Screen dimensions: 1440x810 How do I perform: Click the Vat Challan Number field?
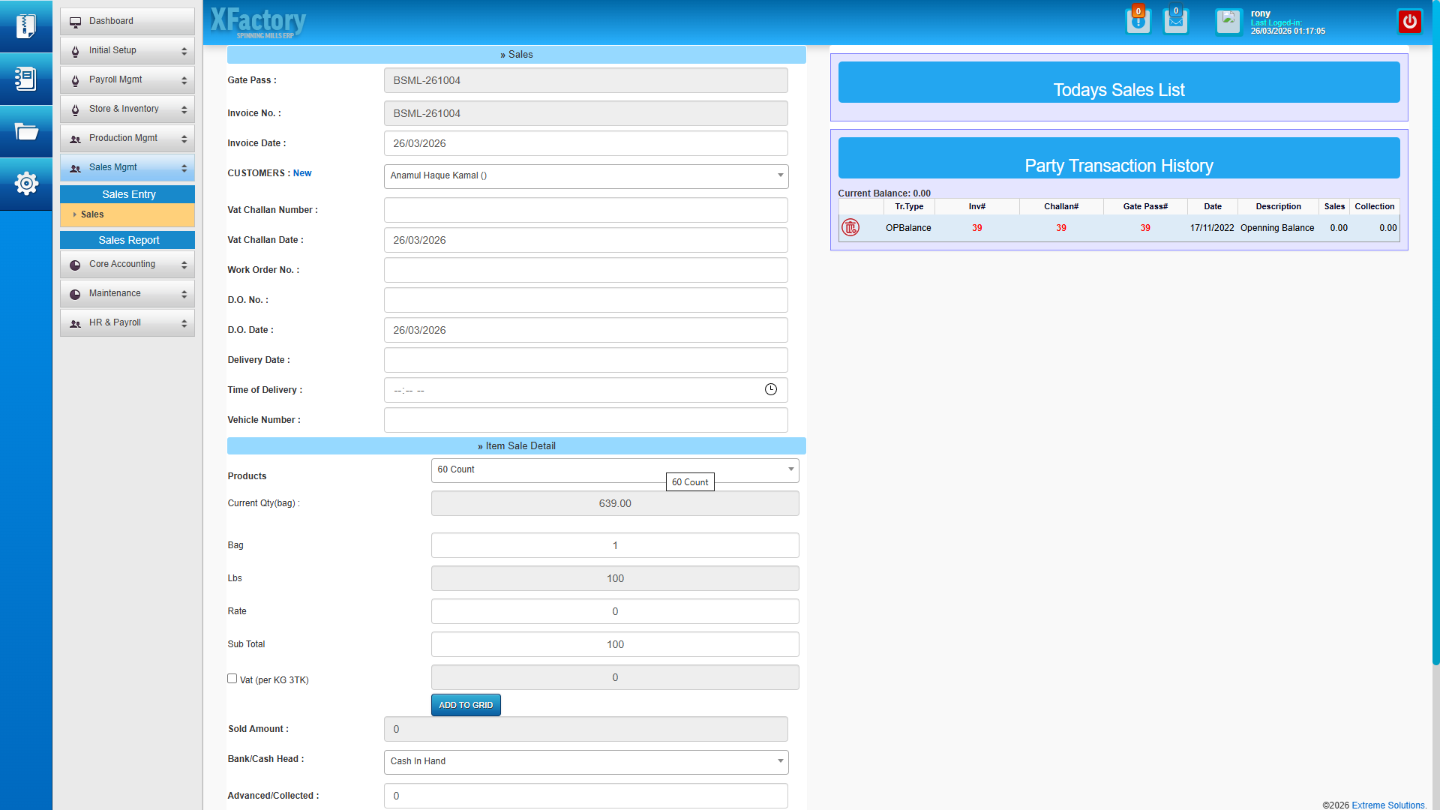tap(586, 210)
